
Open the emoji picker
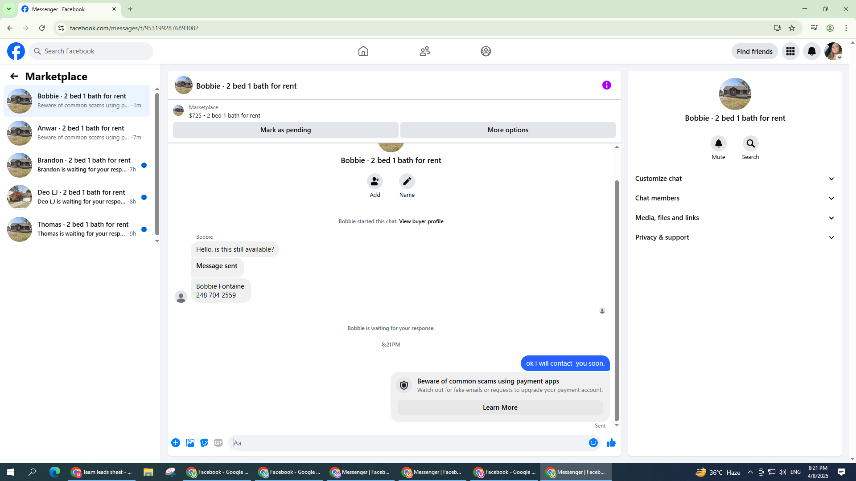(x=593, y=443)
